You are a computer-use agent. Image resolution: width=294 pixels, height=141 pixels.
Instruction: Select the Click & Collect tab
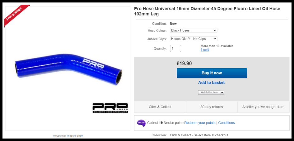160,107
